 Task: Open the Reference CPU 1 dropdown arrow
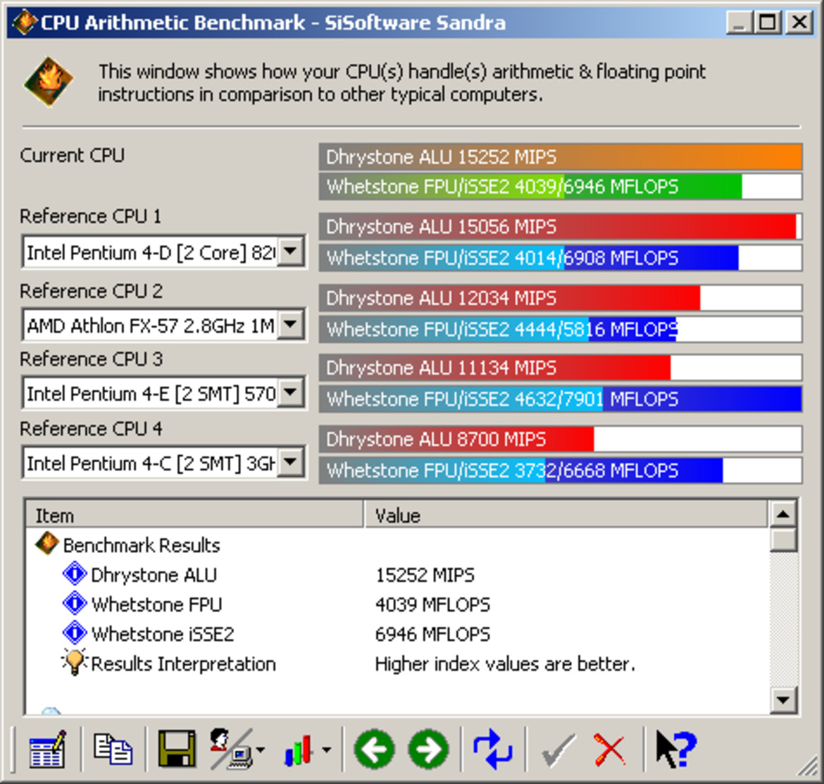click(291, 251)
